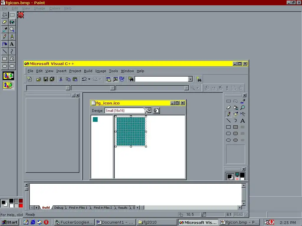Switch to the fg2010 folder taskbar button

tap(157, 222)
